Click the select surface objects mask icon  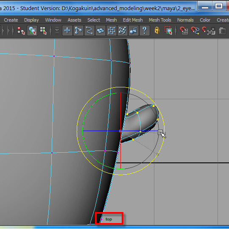click(x=101, y=31)
